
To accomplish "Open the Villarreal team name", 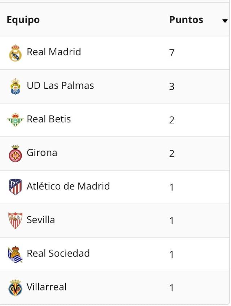I will tap(47, 287).
